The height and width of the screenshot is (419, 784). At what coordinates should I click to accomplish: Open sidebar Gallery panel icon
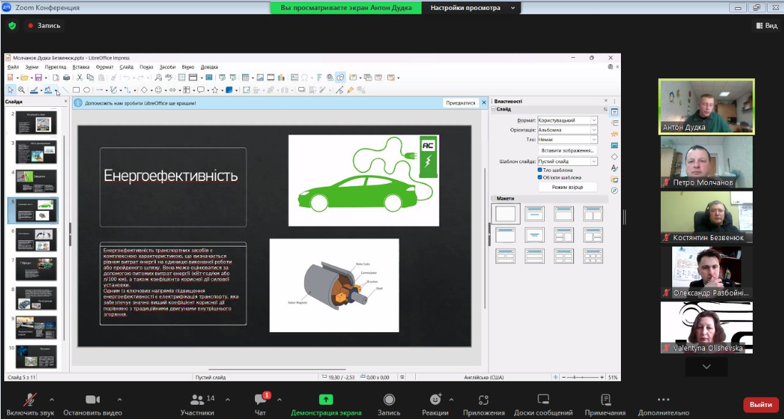[614, 179]
